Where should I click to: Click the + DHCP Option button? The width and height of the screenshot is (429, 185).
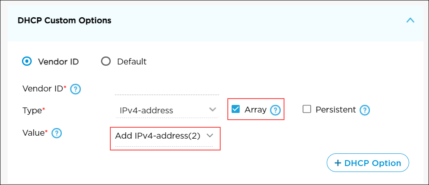click(x=368, y=163)
